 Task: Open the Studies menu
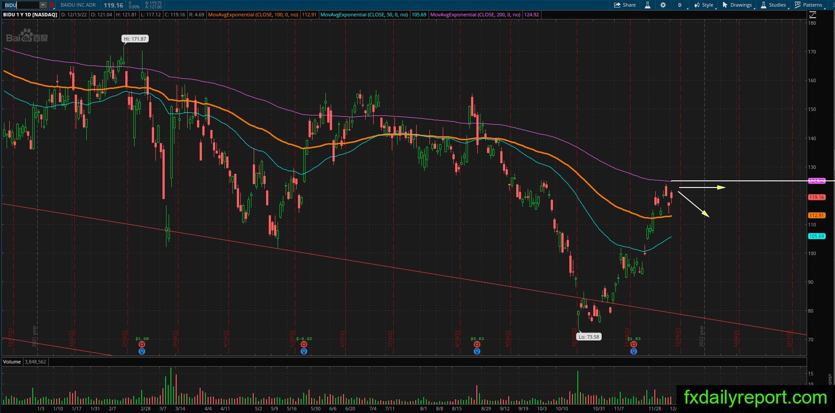(x=773, y=5)
